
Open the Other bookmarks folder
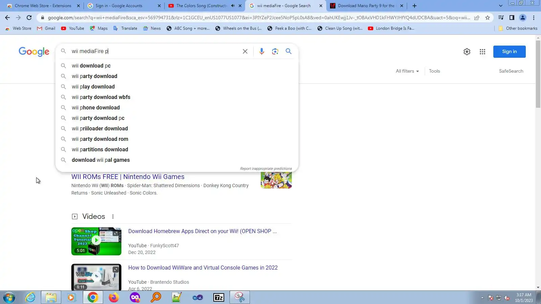518,28
